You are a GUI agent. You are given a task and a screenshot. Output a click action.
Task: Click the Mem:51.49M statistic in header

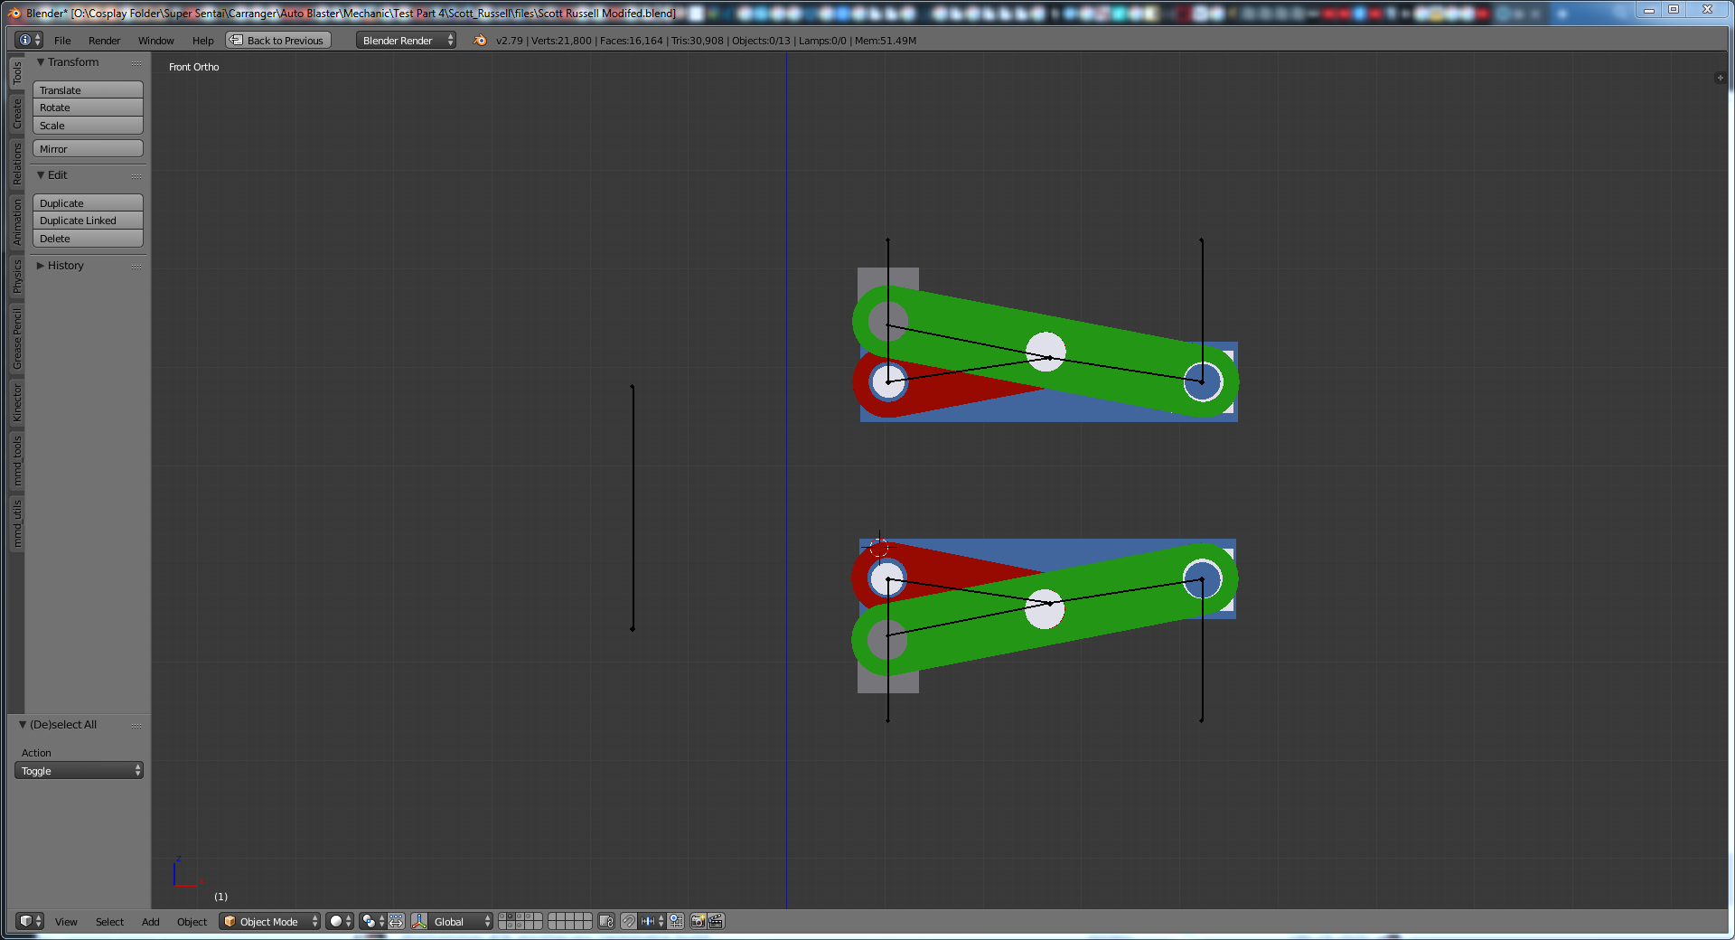[885, 41]
